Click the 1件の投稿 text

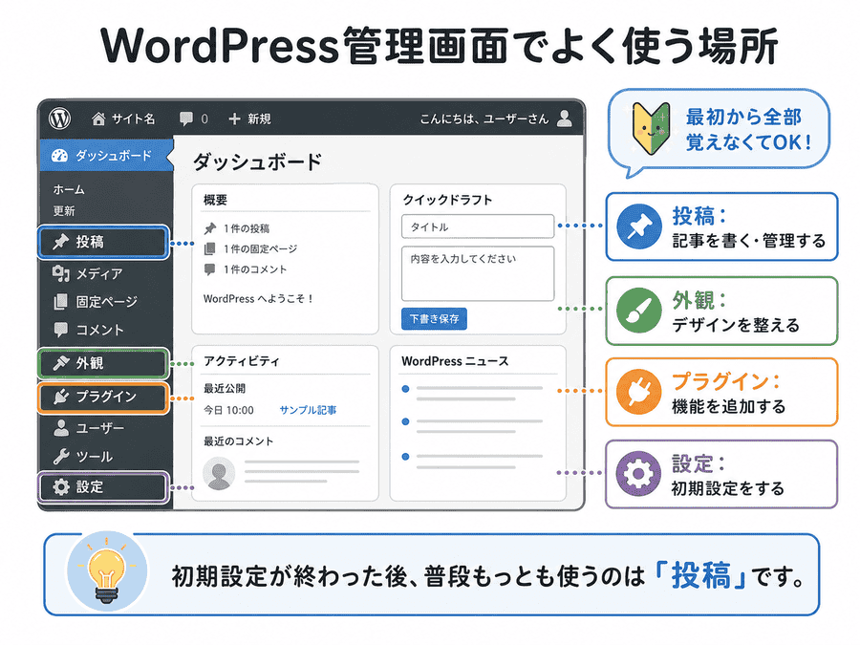pyautogui.click(x=247, y=228)
